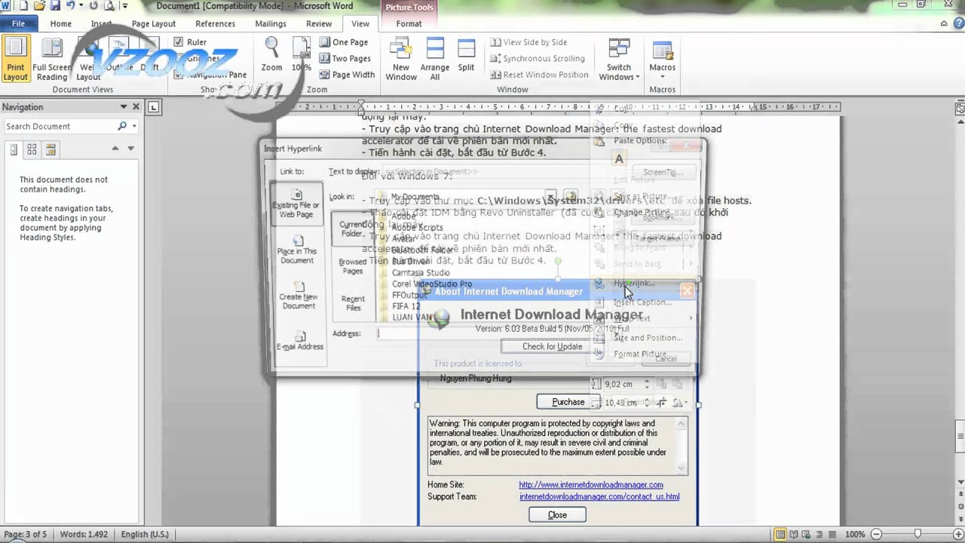Zoom out with the minus button
This screenshot has height=543, width=965.
[x=876, y=534]
